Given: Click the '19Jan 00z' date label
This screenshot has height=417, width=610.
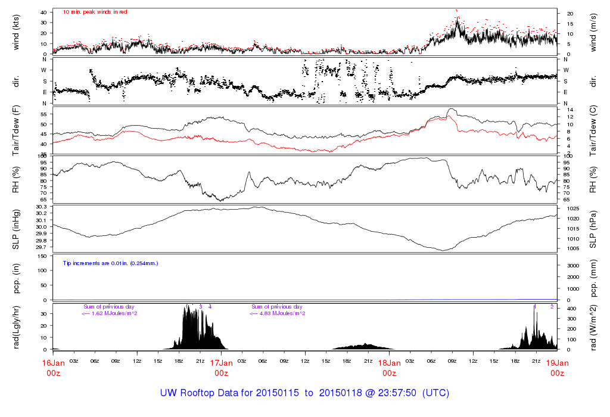Looking at the screenshot, I should [558, 368].
